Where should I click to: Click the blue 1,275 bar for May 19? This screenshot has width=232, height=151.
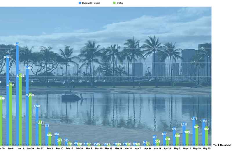point(193,132)
